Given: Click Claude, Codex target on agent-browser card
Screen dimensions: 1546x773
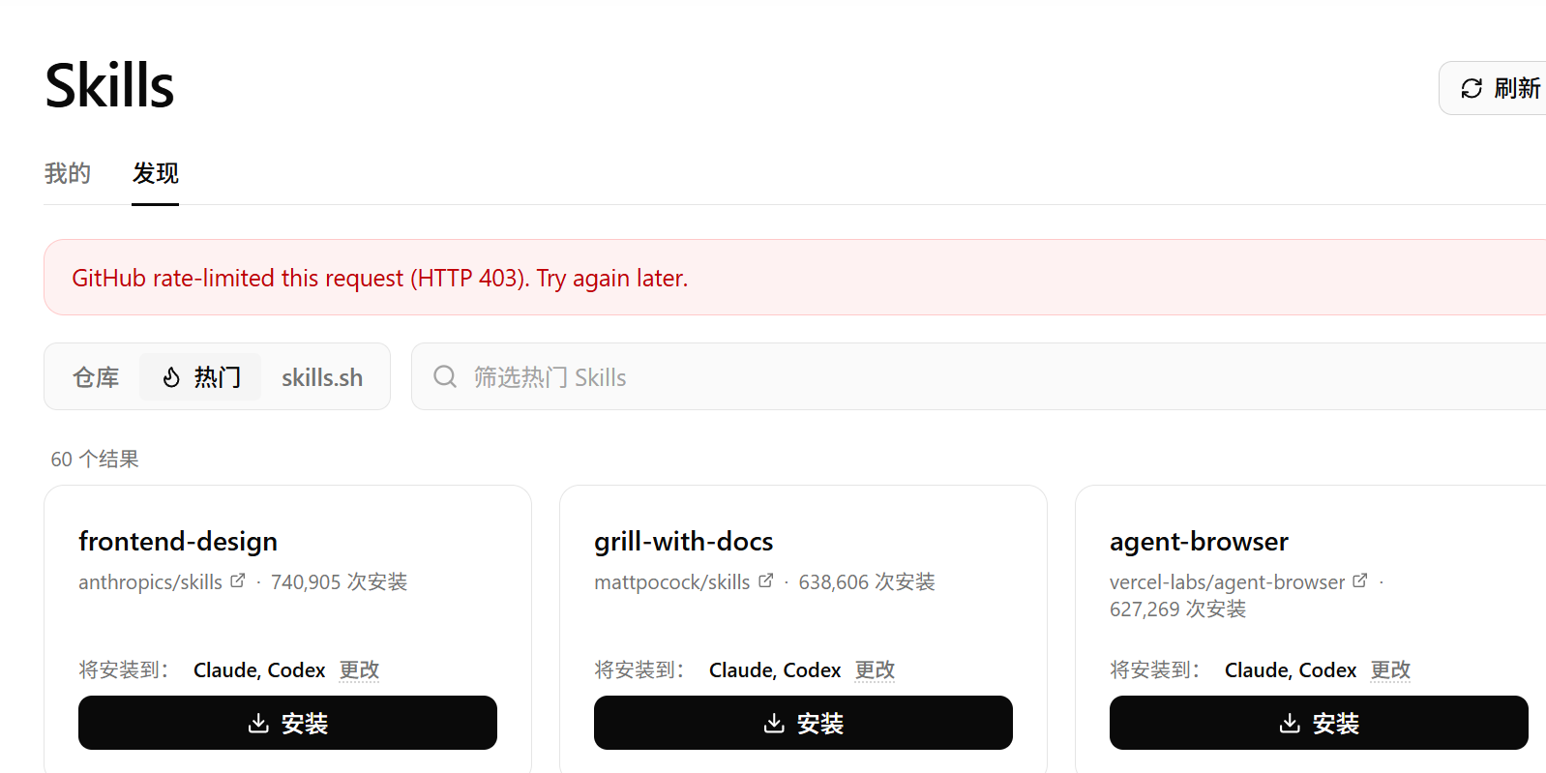Looking at the screenshot, I should [1291, 670].
